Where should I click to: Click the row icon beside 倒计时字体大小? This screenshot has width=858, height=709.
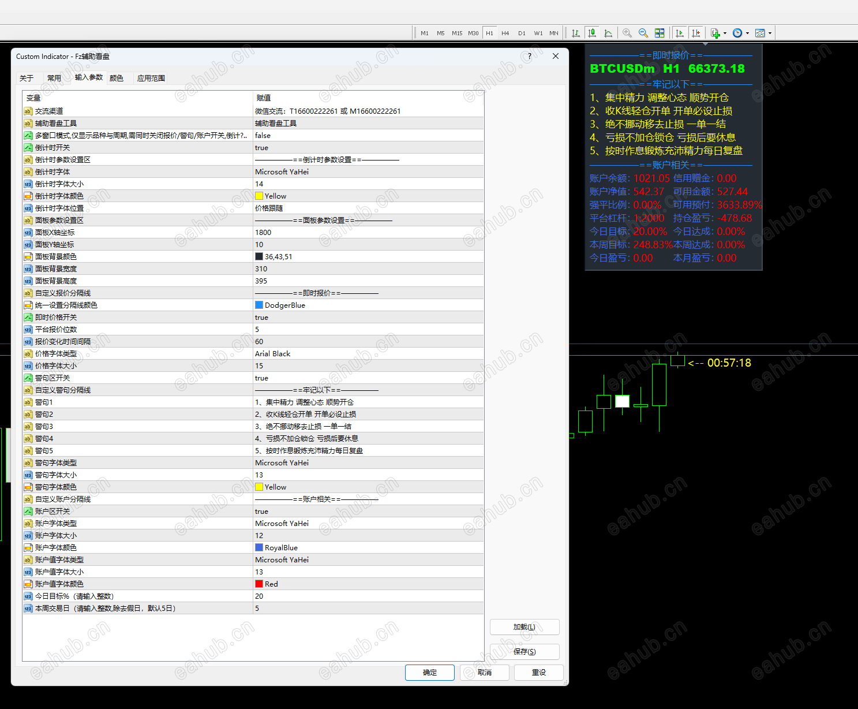(28, 184)
